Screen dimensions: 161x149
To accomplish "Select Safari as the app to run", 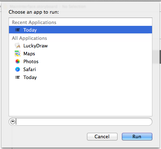I will (x=29, y=69).
